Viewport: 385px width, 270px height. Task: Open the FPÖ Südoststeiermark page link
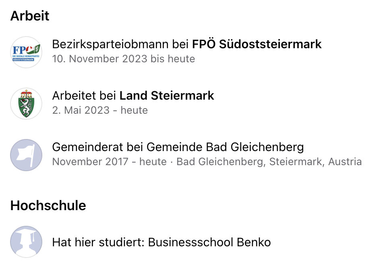tap(257, 44)
